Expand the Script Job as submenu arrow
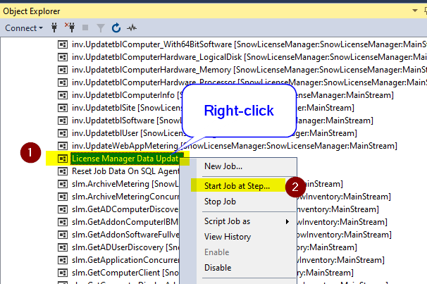 [287, 222]
